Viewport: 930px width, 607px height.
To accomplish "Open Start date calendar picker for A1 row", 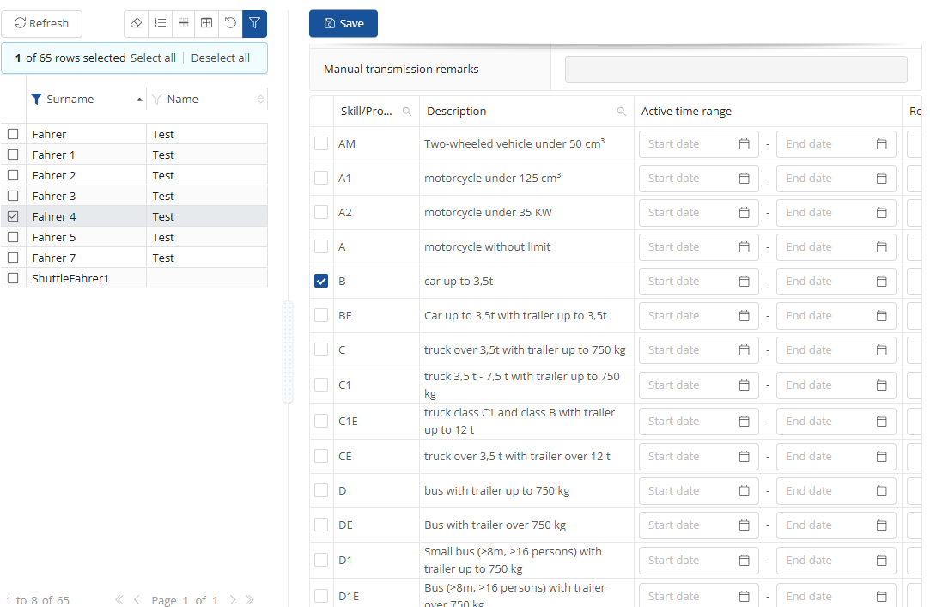I will point(744,179).
